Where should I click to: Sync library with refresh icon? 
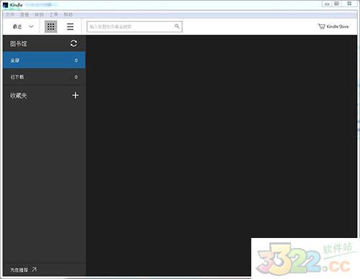point(73,43)
